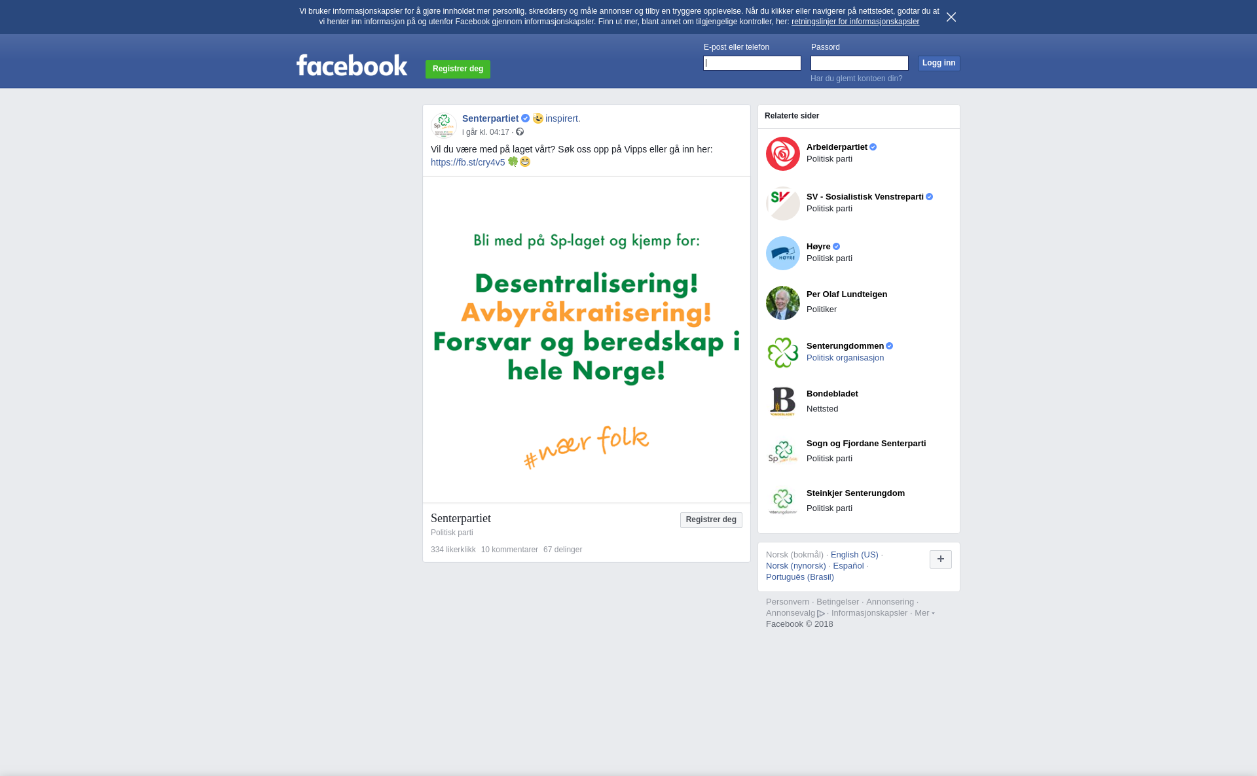Click the green Registrer deg button in header

[458, 69]
